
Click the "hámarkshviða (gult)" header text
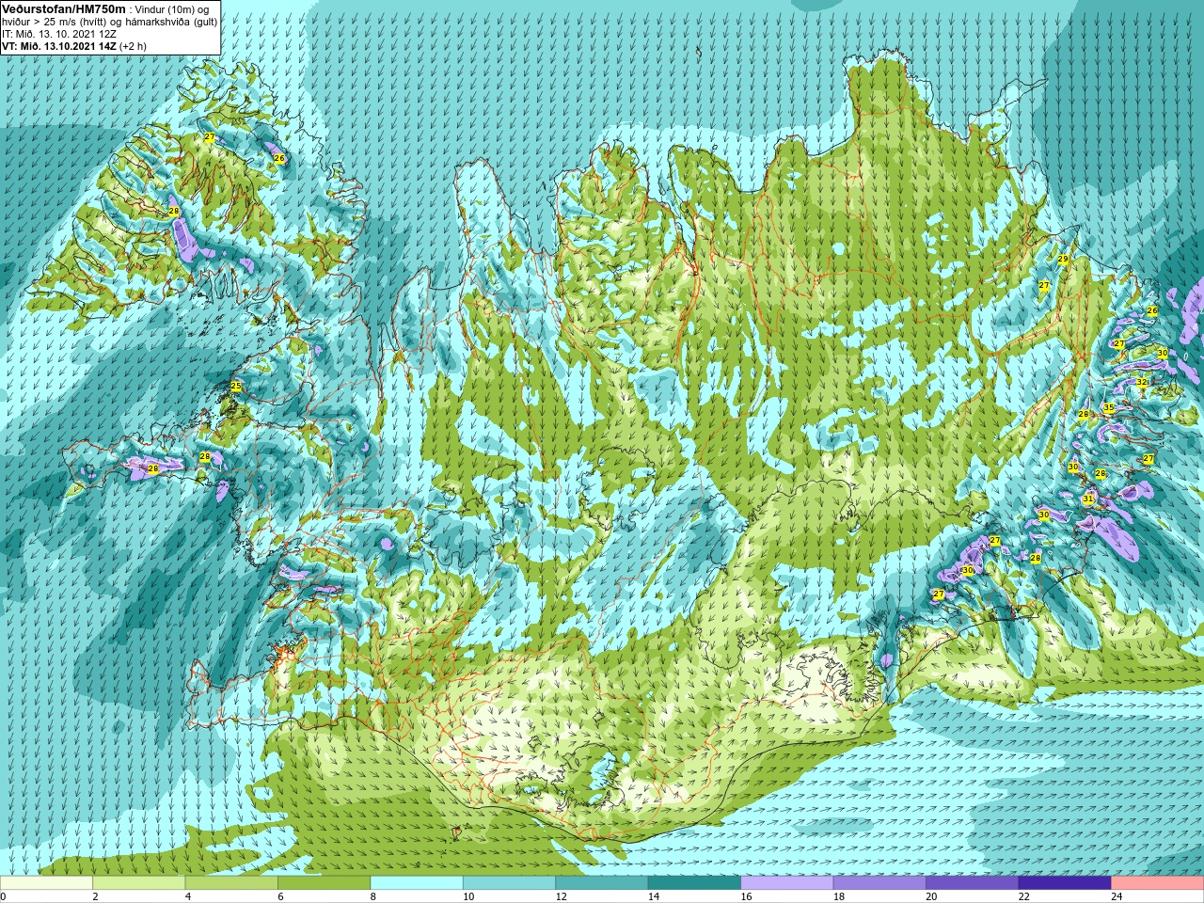pyautogui.click(x=171, y=23)
